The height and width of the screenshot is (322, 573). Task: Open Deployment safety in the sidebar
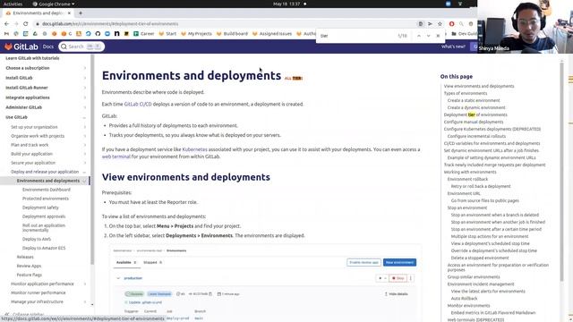pos(40,208)
